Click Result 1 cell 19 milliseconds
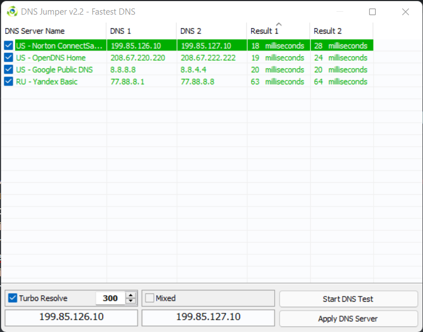The width and height of the screenshot is (423, 332). tap(278, 57)
